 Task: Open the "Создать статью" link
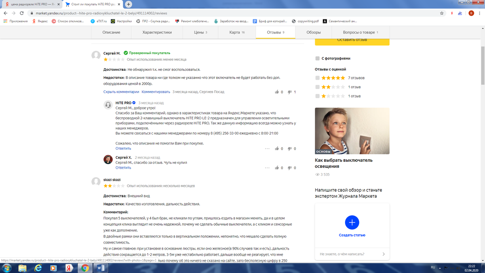pos(352,235)
